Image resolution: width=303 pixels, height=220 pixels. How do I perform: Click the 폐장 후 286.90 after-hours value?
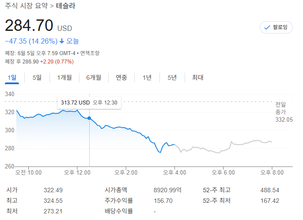pos(22,62)
